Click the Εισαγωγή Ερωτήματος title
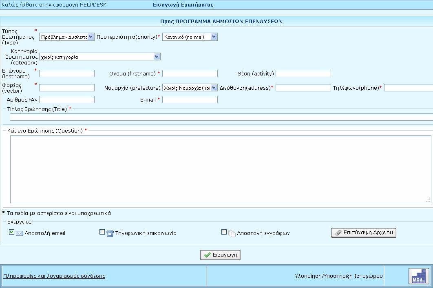 pyautogui.click(x=183, y=5)
